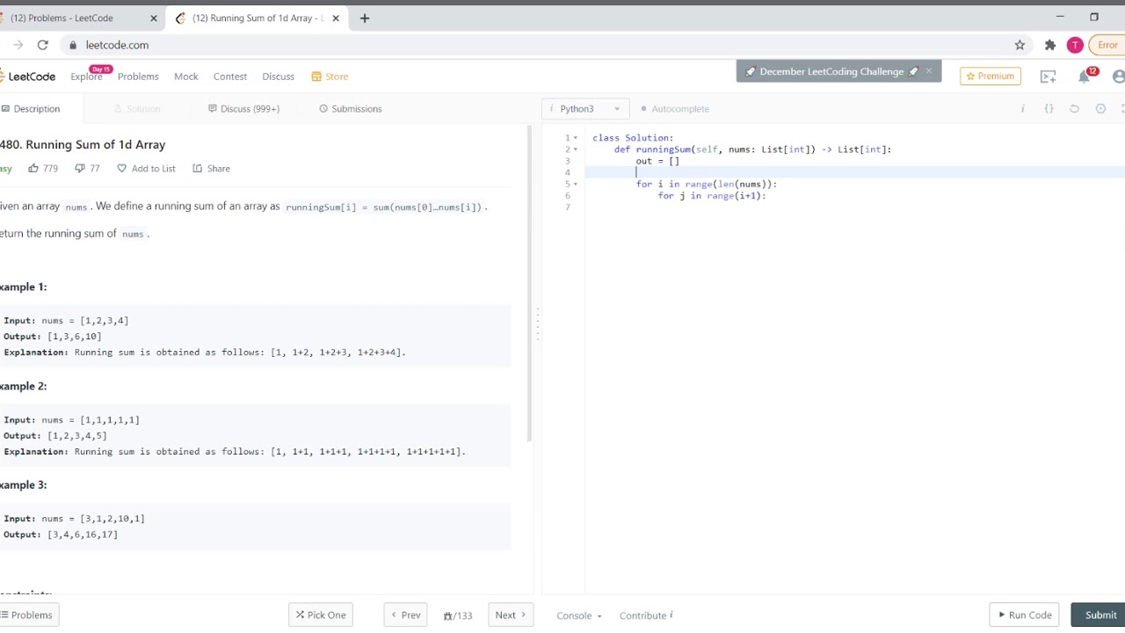Click the Run Code button
Image resolution: width=1125 pixels, height=633 pixels.
[1024, 615]
